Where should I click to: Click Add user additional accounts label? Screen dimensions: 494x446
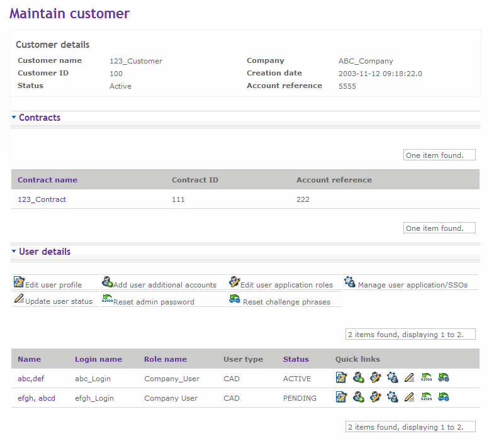point(165,285)
